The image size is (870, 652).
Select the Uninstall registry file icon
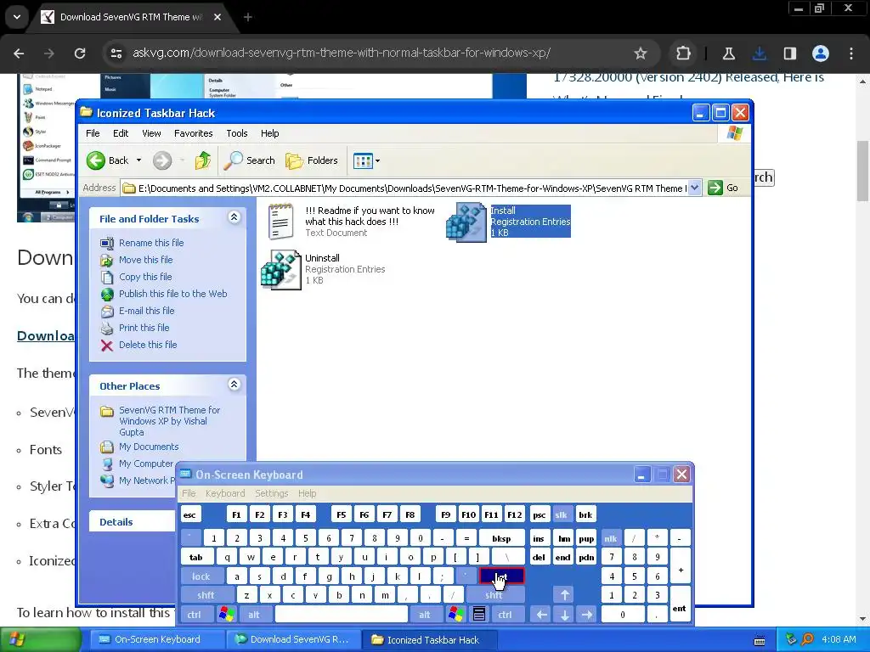point(280,269)
